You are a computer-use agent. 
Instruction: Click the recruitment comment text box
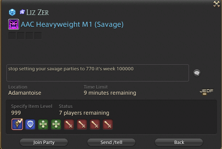pos(98,73)
